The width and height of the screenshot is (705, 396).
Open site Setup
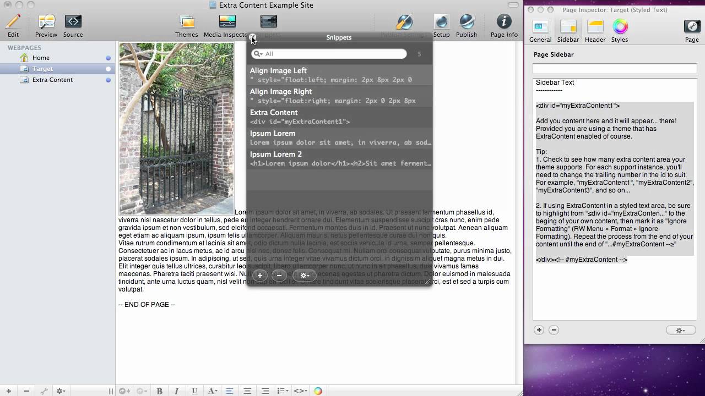[x=441, y=26]
